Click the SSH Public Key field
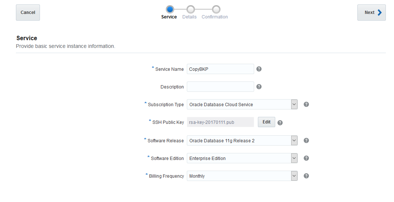 coord(220,122)
